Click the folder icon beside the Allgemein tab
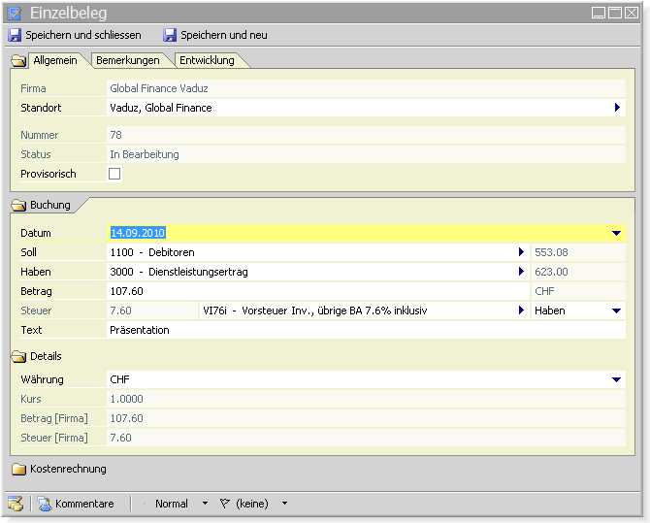The width and height of the screenshot is (650, 523). coord(18,61)
